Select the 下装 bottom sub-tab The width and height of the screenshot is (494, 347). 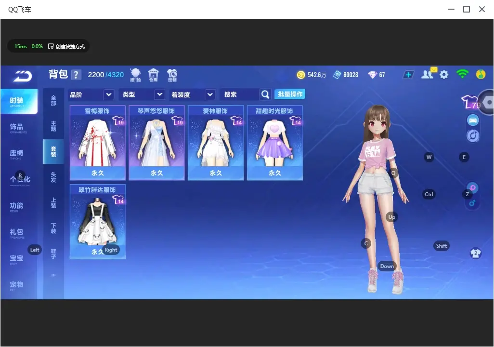53,228
